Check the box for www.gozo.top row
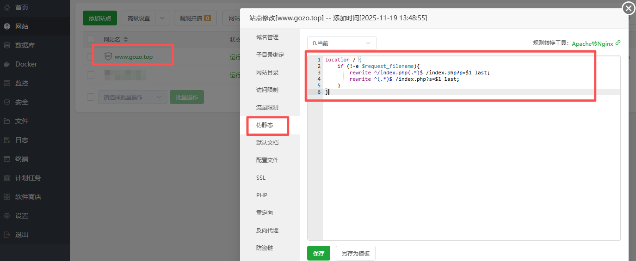 (91, 56)
